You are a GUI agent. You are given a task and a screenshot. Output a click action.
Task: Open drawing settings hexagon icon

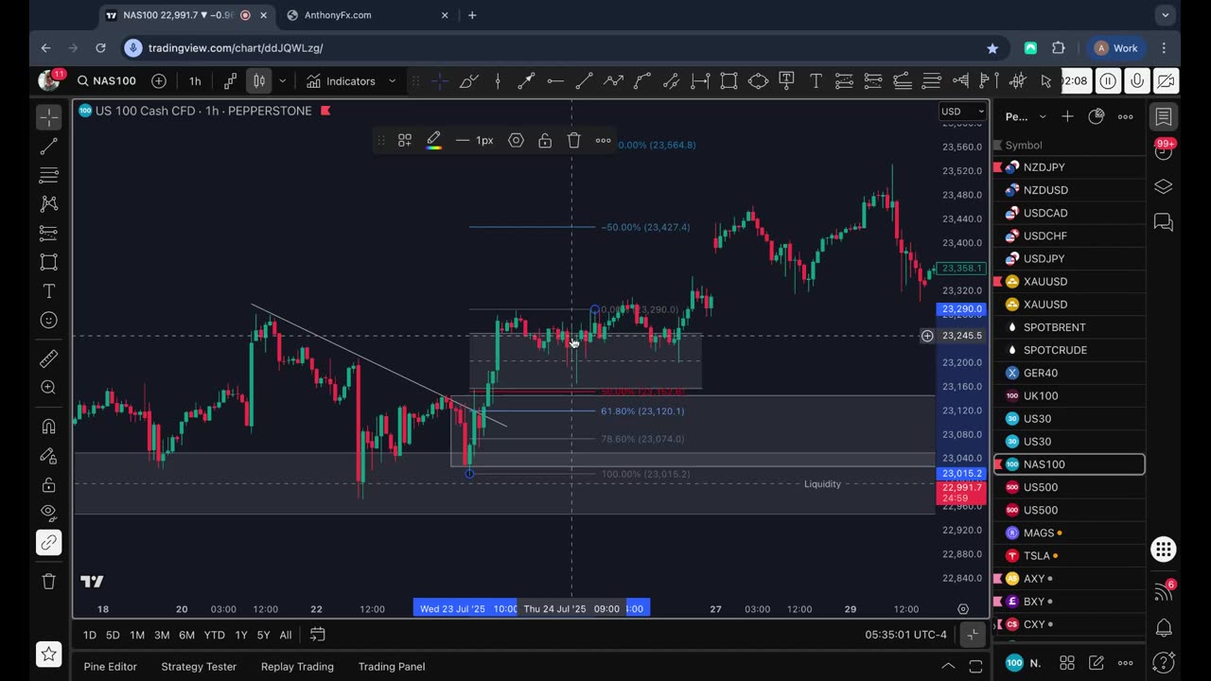(516, 140)
